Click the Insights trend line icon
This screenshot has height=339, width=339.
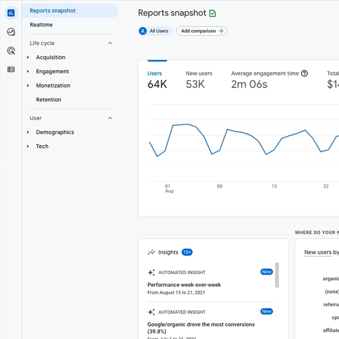151,253
